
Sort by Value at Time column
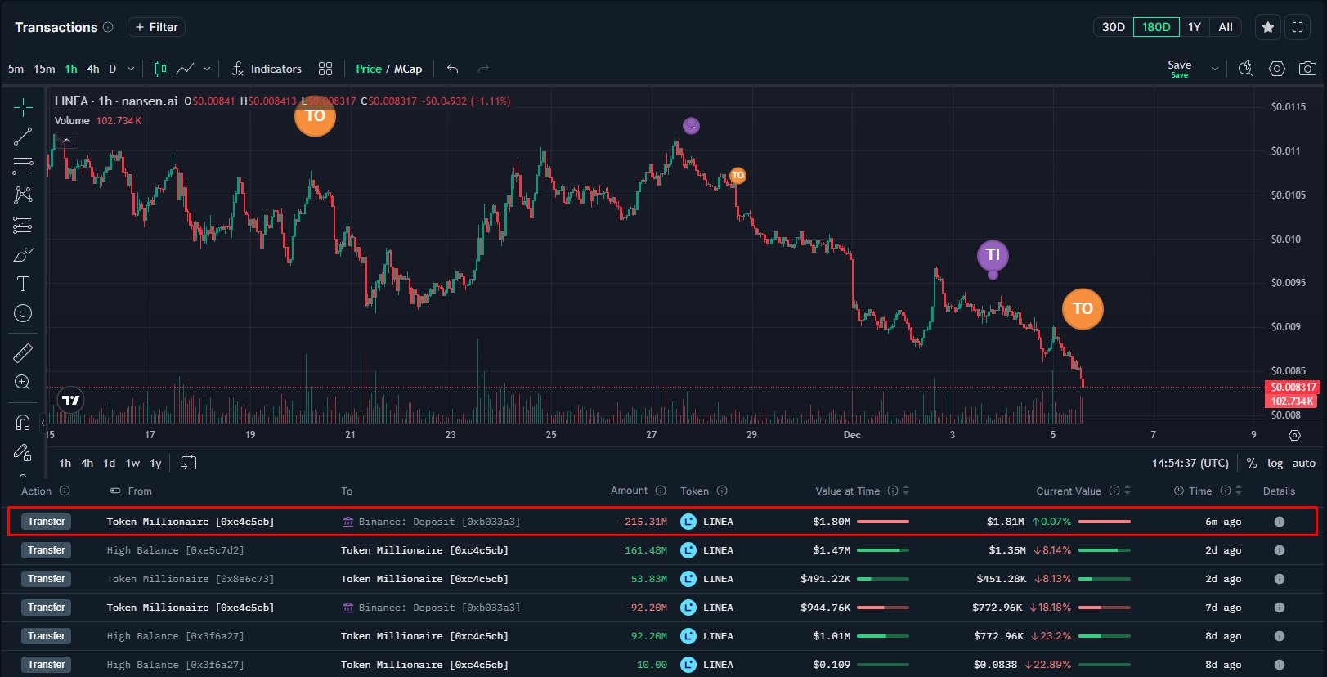pyautogui.click(x=905, y=491)
